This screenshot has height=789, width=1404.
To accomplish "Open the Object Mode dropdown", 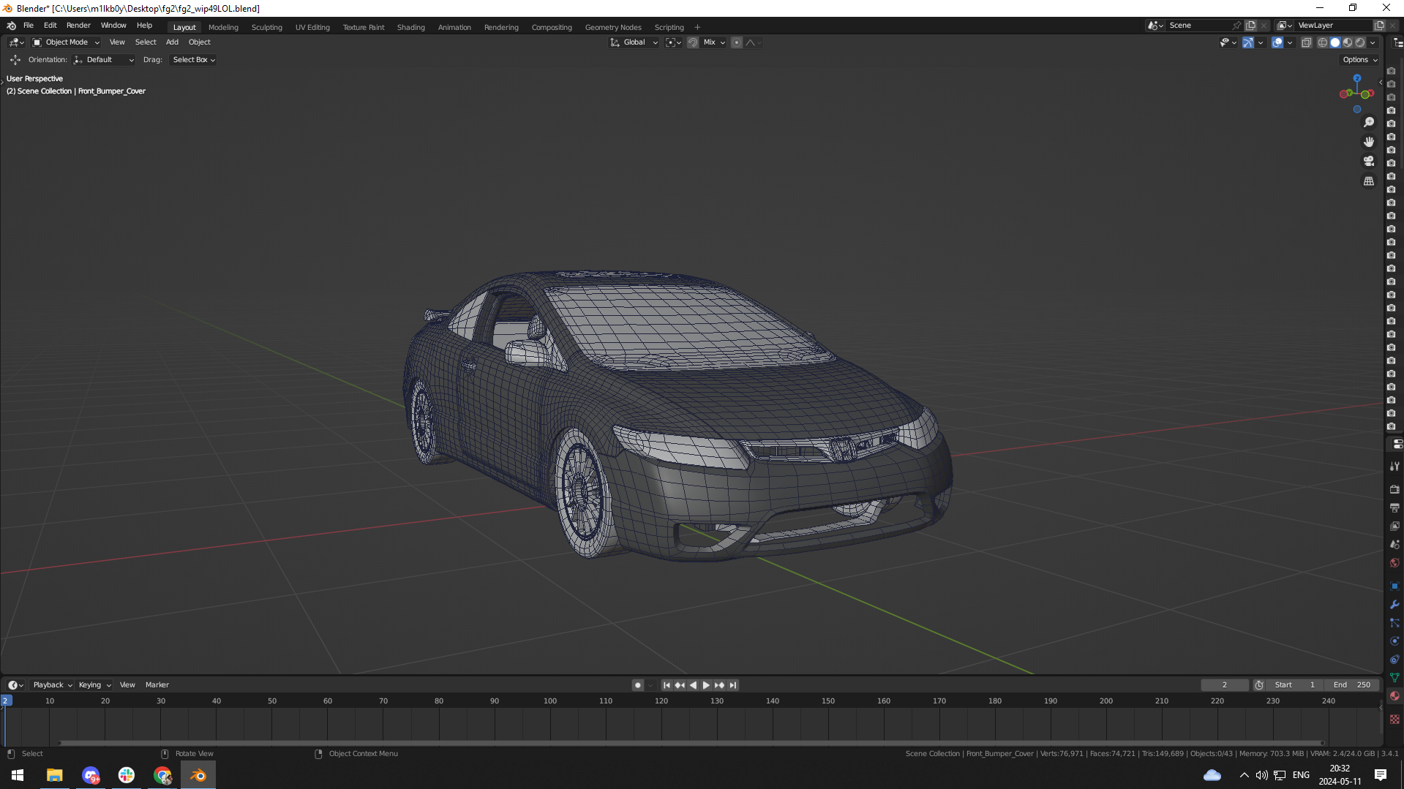I will (67, 42).
